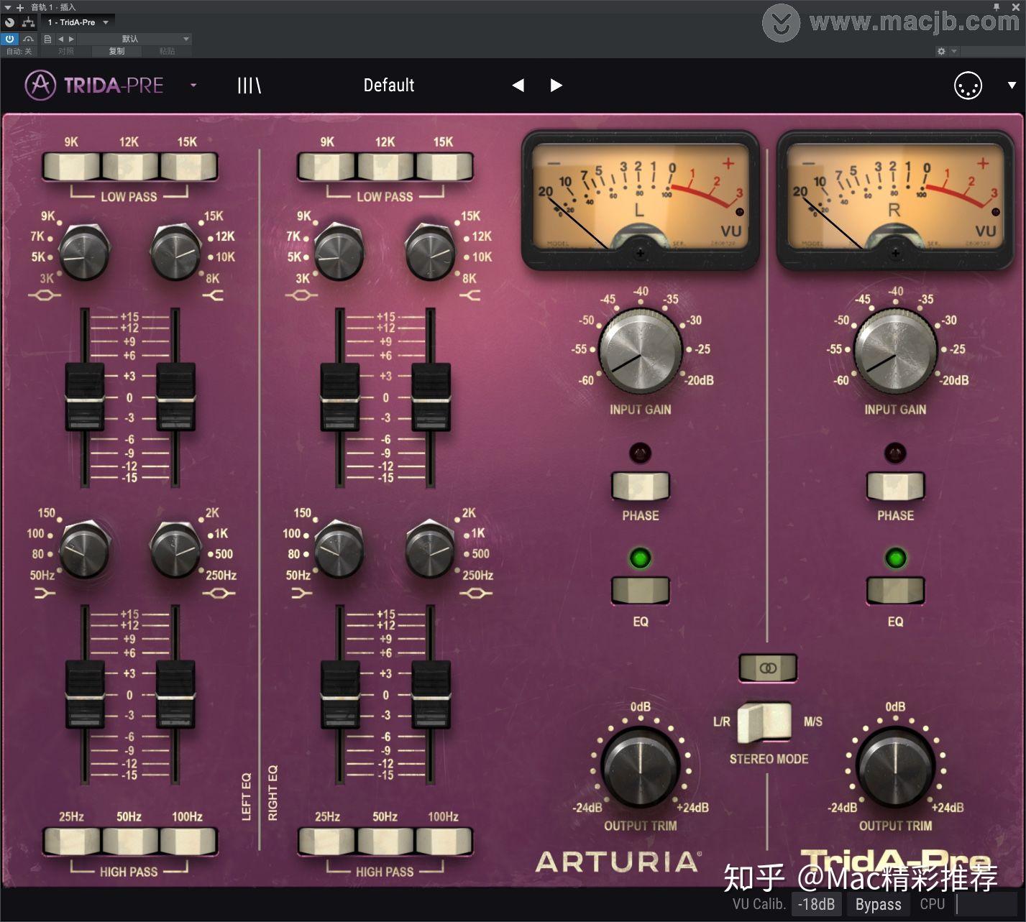
Task: Open the host 默认 preset dropdown
Action: point(134,39)
